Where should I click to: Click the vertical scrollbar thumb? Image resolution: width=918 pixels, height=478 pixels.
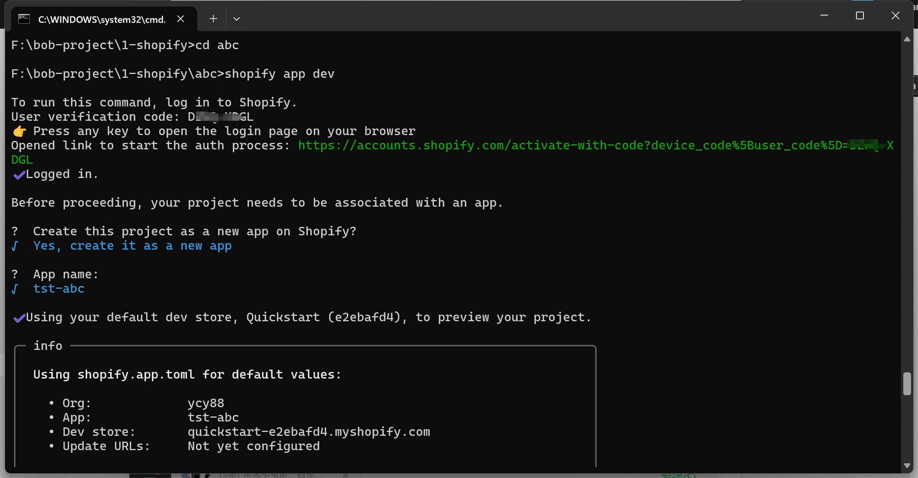pyautogui.click(x=907, y=383)
